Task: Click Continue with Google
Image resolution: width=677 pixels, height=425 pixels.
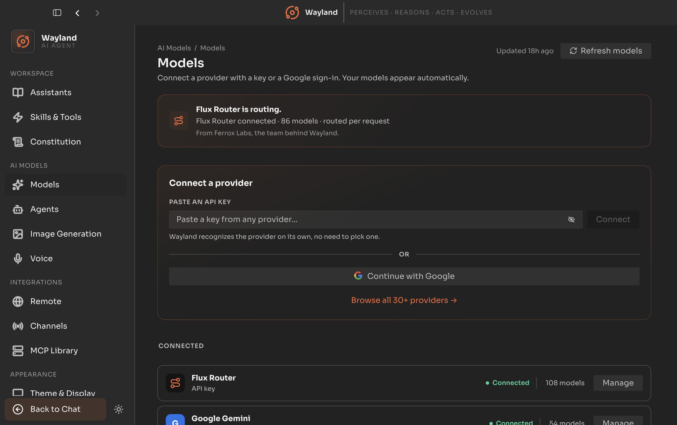Action: (404, 276)
